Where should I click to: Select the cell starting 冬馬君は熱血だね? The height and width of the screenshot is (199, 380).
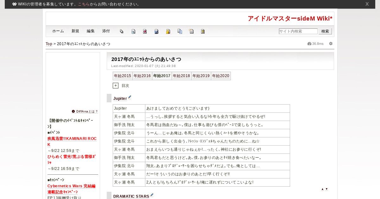click(x=218, y=125)
